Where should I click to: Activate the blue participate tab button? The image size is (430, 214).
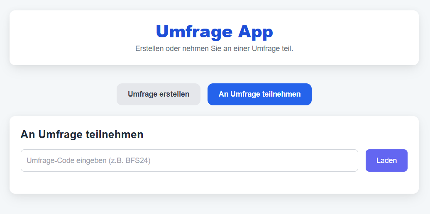click(259, 94)
